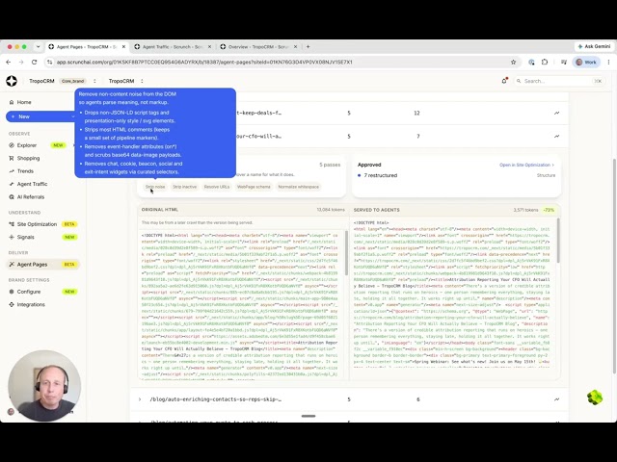Open Site Optimization in the sidebar

tap(37, 224)
